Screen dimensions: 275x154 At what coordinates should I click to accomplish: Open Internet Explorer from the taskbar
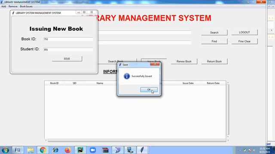click(x=55, y=150)
